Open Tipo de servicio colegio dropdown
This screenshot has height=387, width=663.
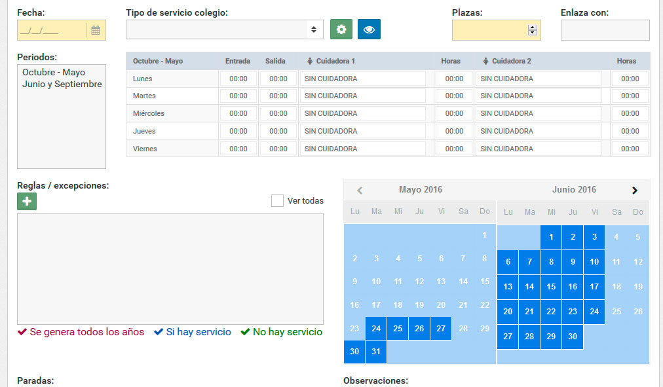tap(225, 29)
